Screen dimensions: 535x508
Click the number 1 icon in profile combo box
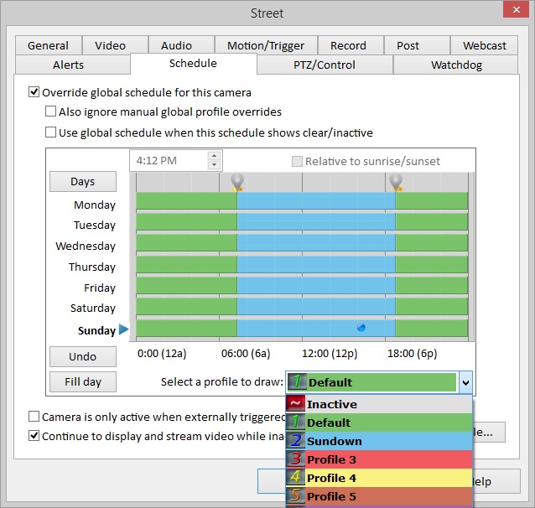coord(297,382)
